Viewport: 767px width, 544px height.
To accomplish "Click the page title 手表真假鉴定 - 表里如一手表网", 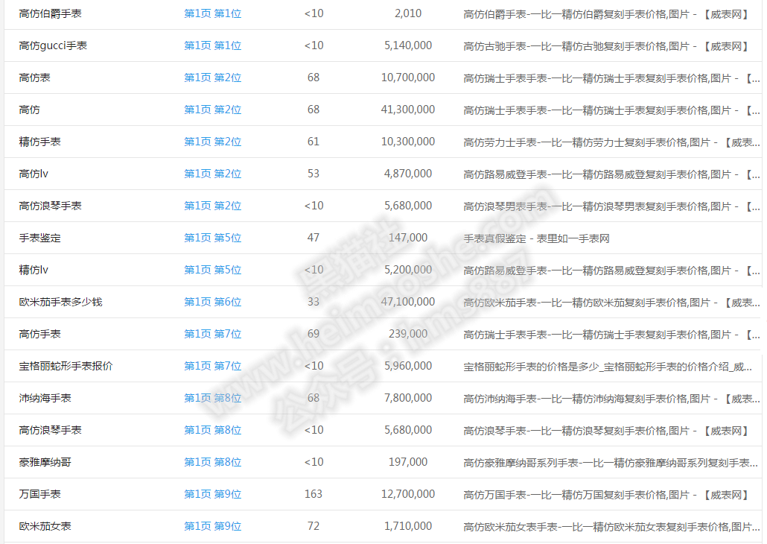I will (537, 239).
